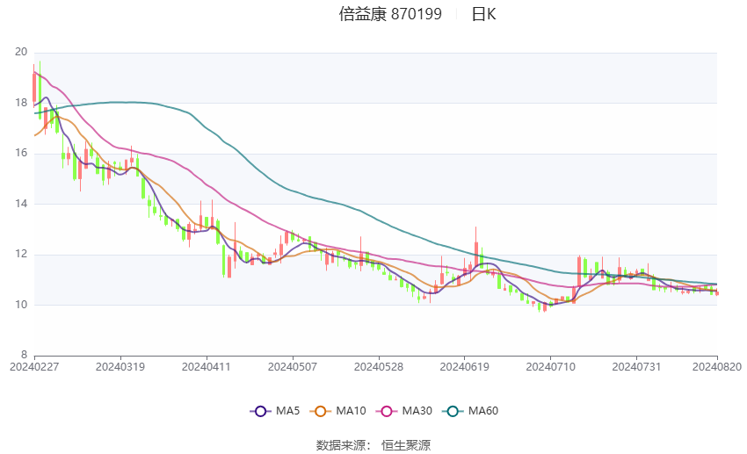Click the y-axis value 8
747x454 pixels.
click(x=24, y=355)
